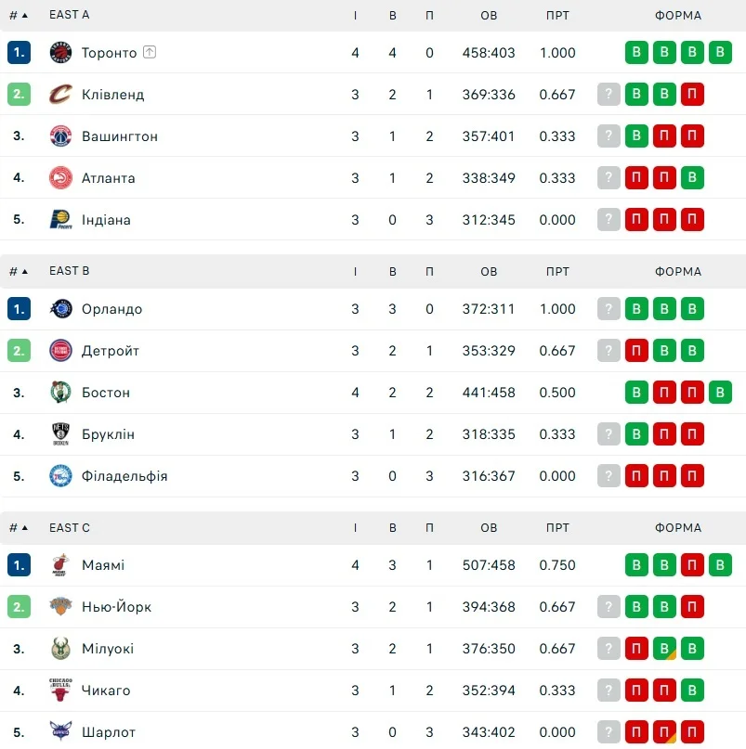Click the first red П form badge for Шарлот
The width and height of the screenshot is (746, 749).
[x=636, y=732]
